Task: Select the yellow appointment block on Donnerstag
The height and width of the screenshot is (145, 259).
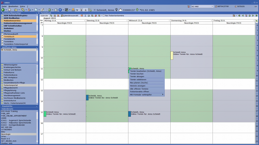Action: (172, 56)
